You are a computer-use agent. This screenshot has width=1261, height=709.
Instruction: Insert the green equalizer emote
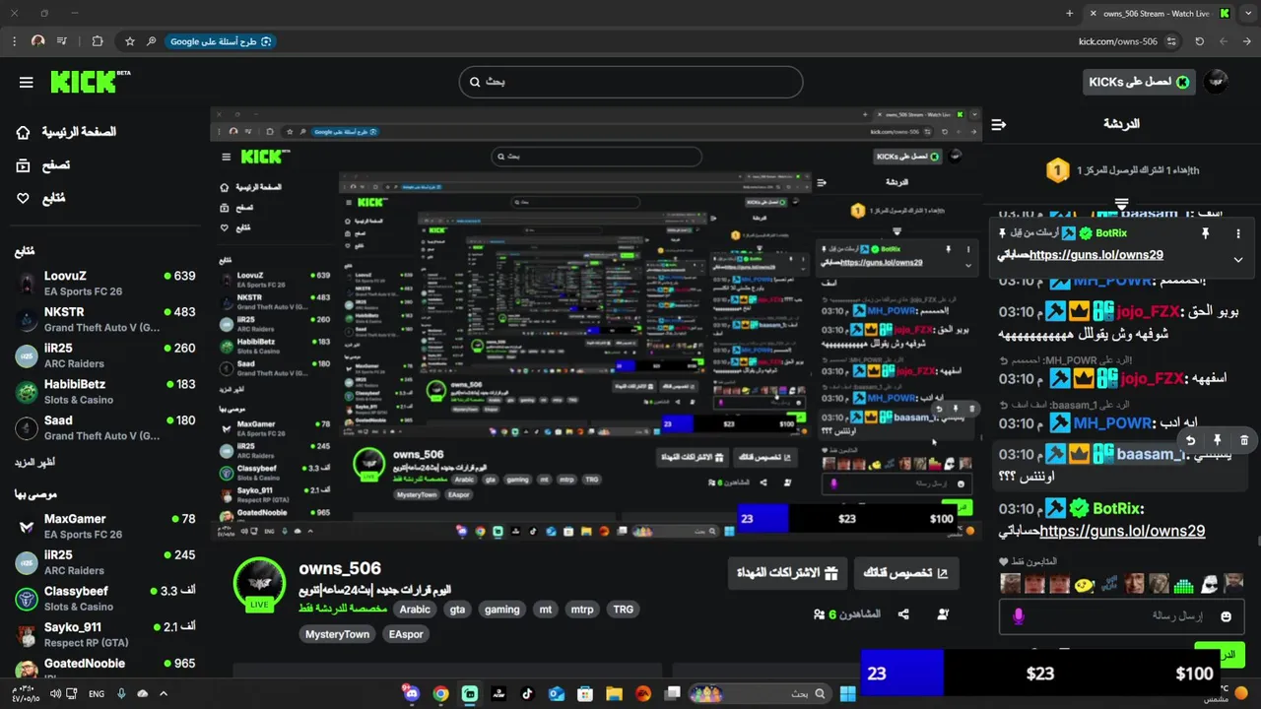click(1183, 584)
